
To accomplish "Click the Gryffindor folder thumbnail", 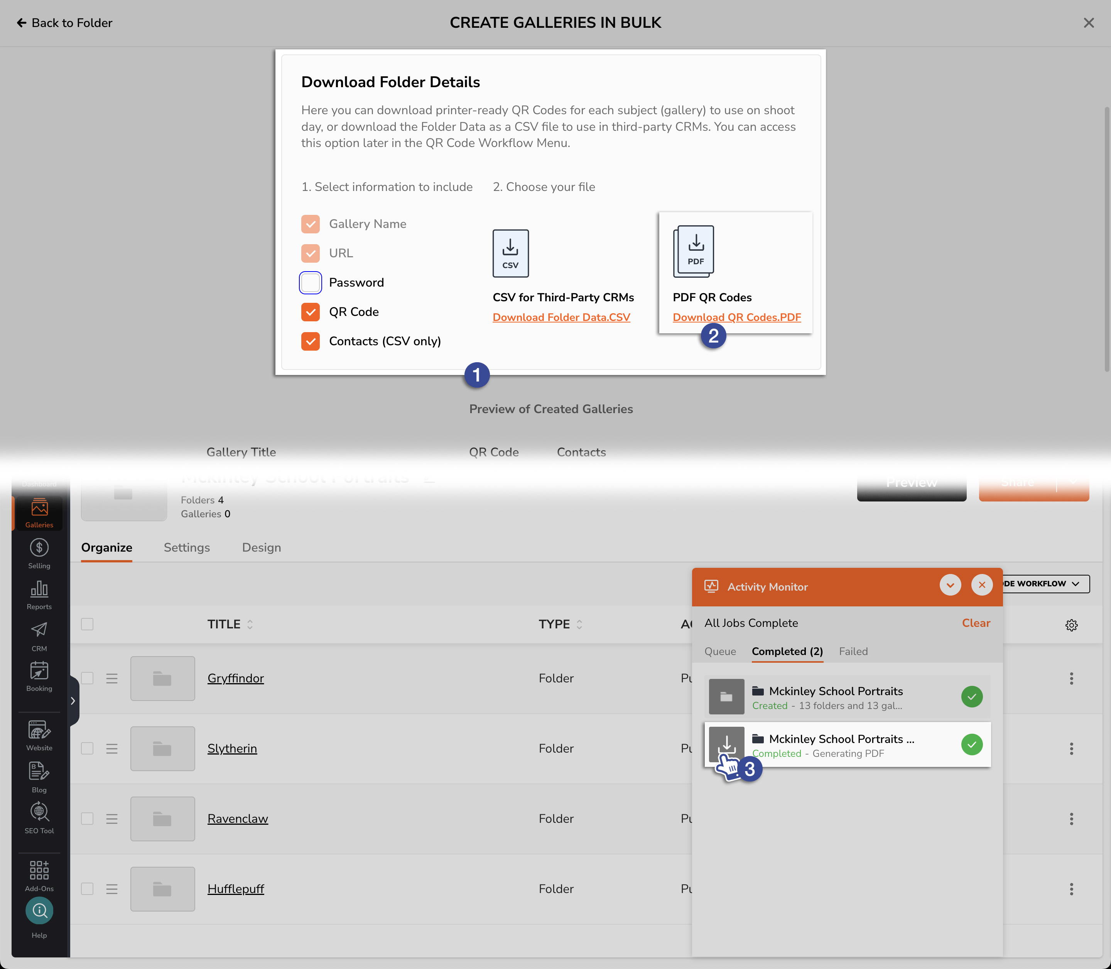I will (x=163, y=679).
